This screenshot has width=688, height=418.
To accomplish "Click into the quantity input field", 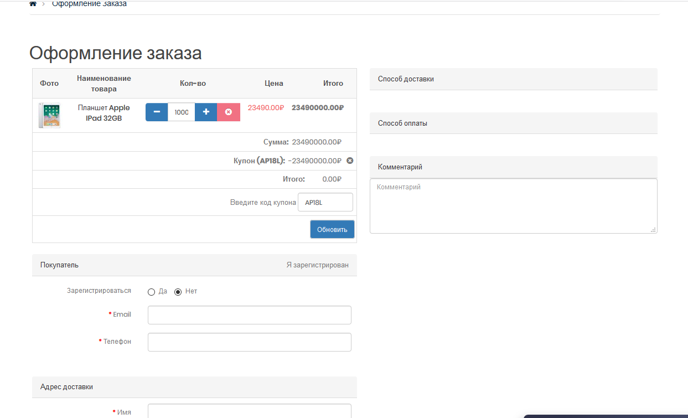I will [181, 112].
